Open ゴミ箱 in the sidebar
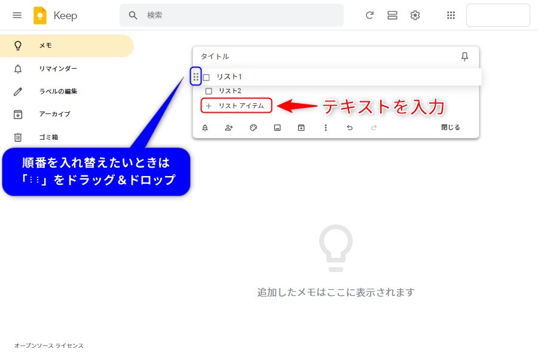Image resolution: width=538 pixels, height=358 pixels. 66,137
